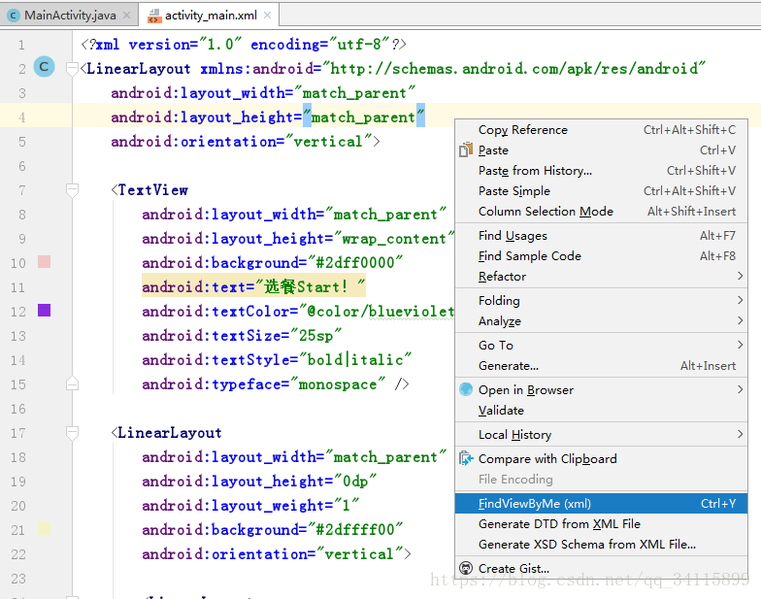Collapse the TextView fold marker on line 7
This screenshot has height=599, width=761.
tap(72, 190)
